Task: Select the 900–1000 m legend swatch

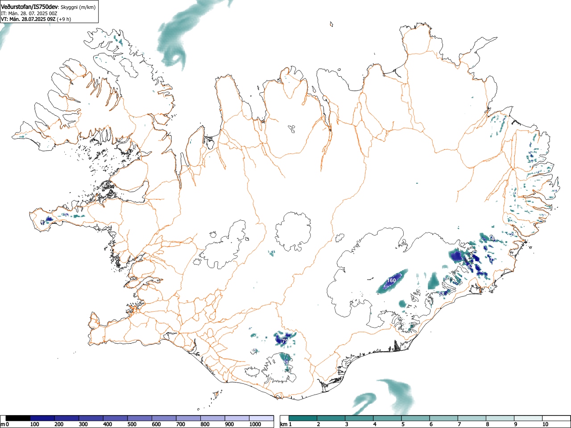Action: [237, 418]
